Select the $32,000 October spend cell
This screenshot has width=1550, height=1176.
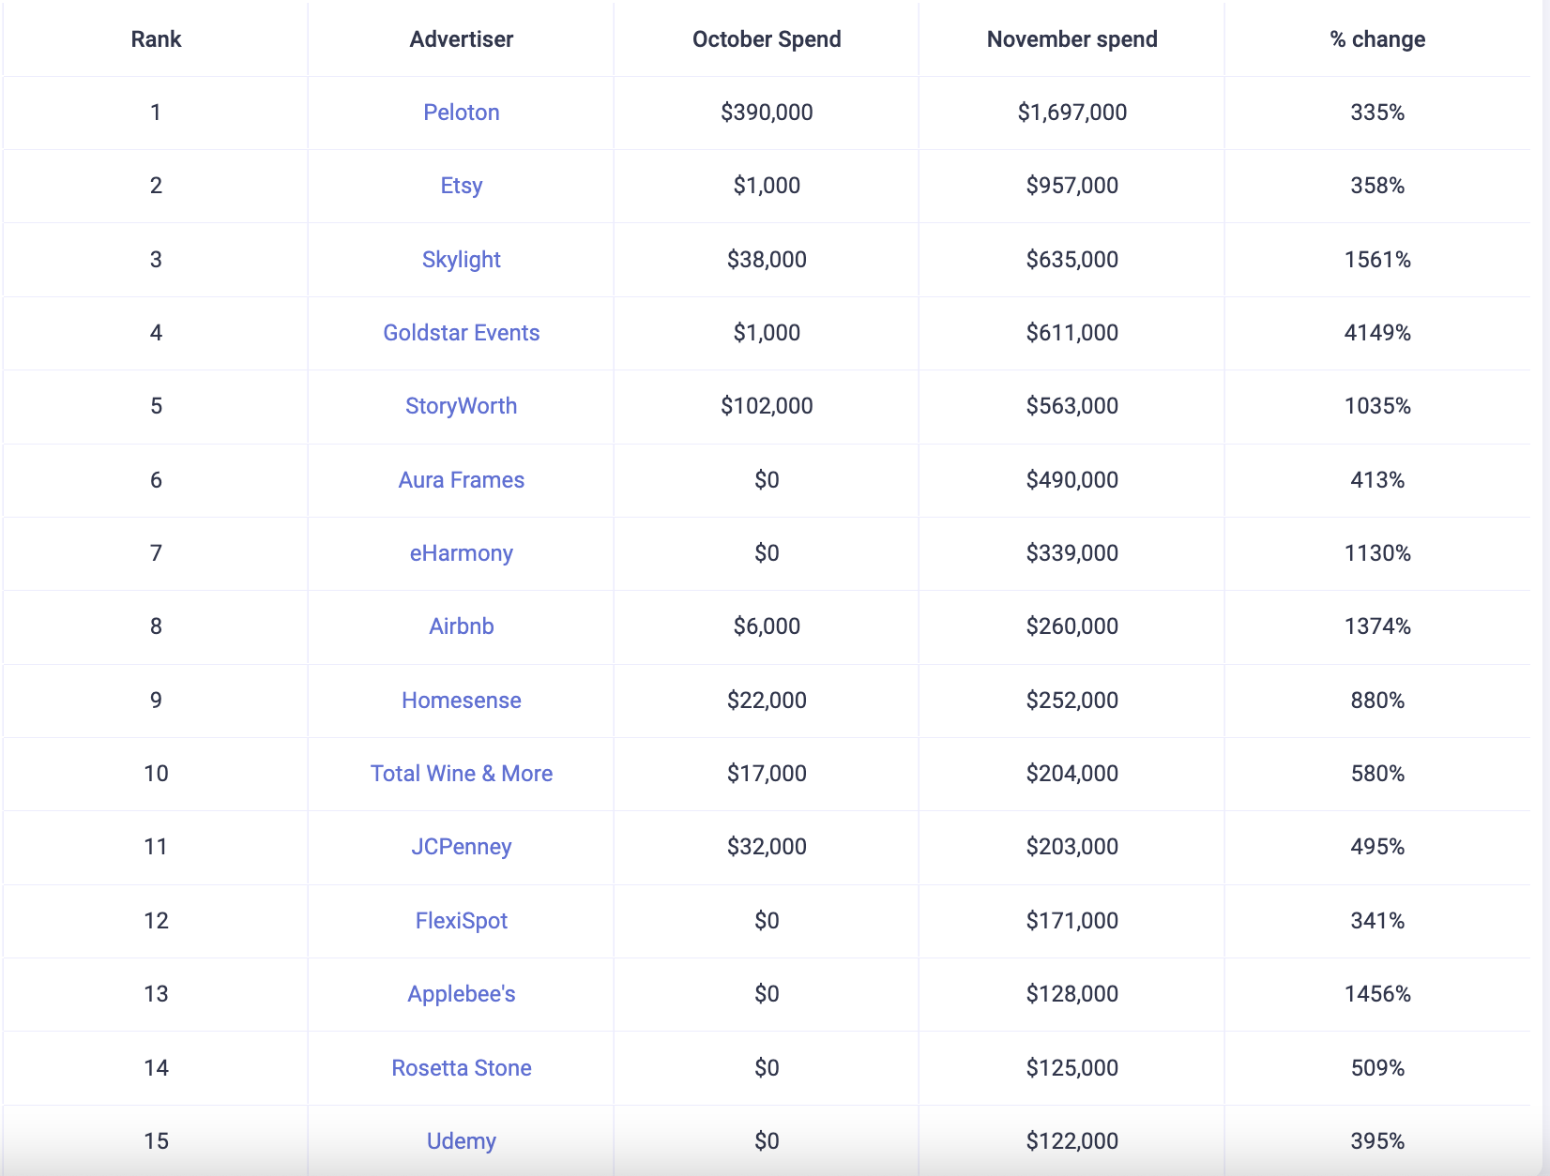(x=767, y=847)
